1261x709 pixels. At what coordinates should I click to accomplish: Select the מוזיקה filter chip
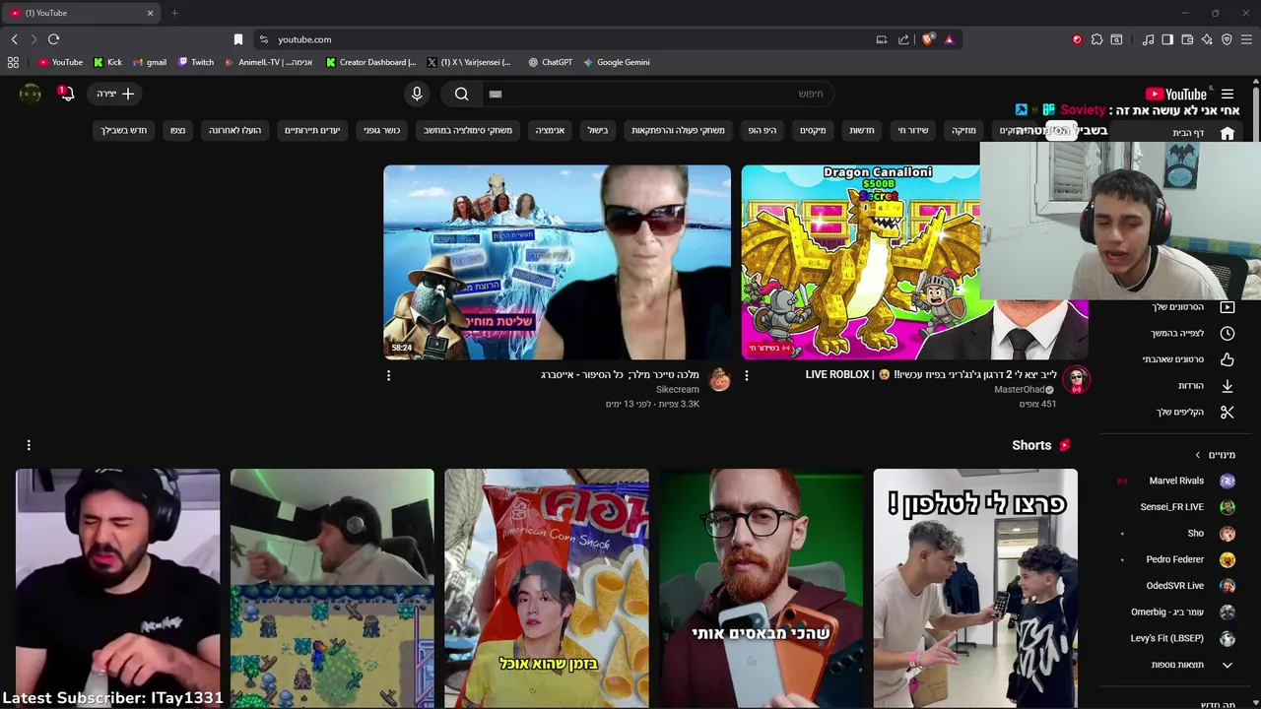click(x=963, y=130)
